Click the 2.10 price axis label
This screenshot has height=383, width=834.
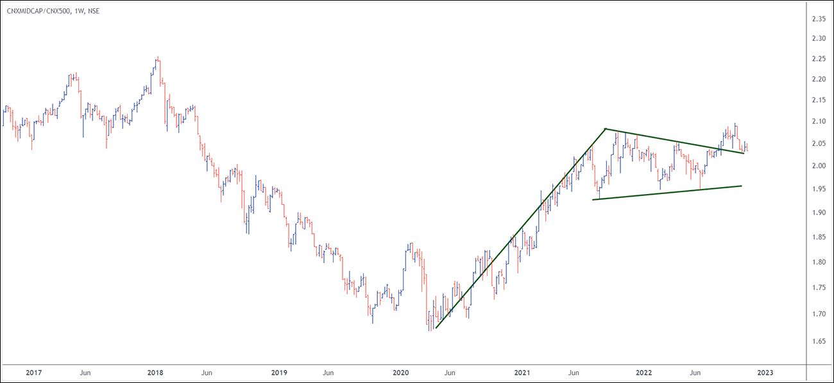click(x=818, y=122)
